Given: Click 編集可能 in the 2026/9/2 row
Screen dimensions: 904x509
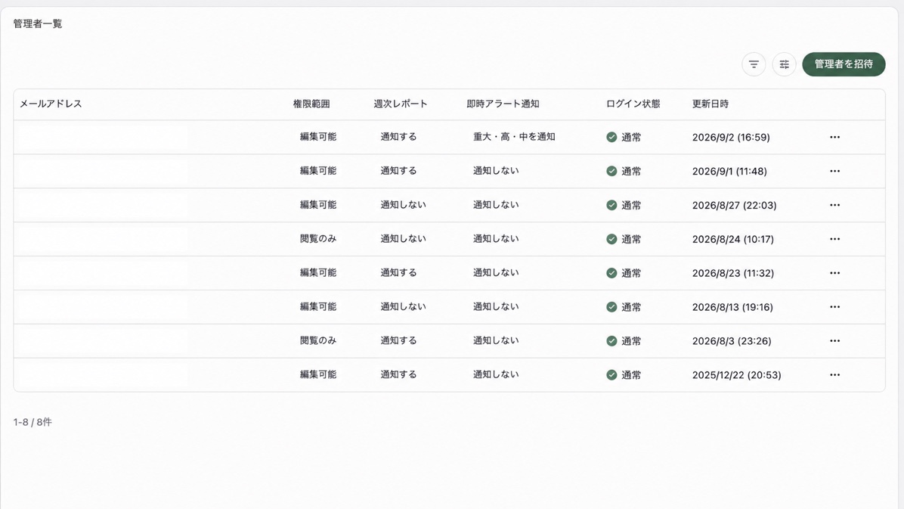Looking at the screenshot, I should pos(318,137).
